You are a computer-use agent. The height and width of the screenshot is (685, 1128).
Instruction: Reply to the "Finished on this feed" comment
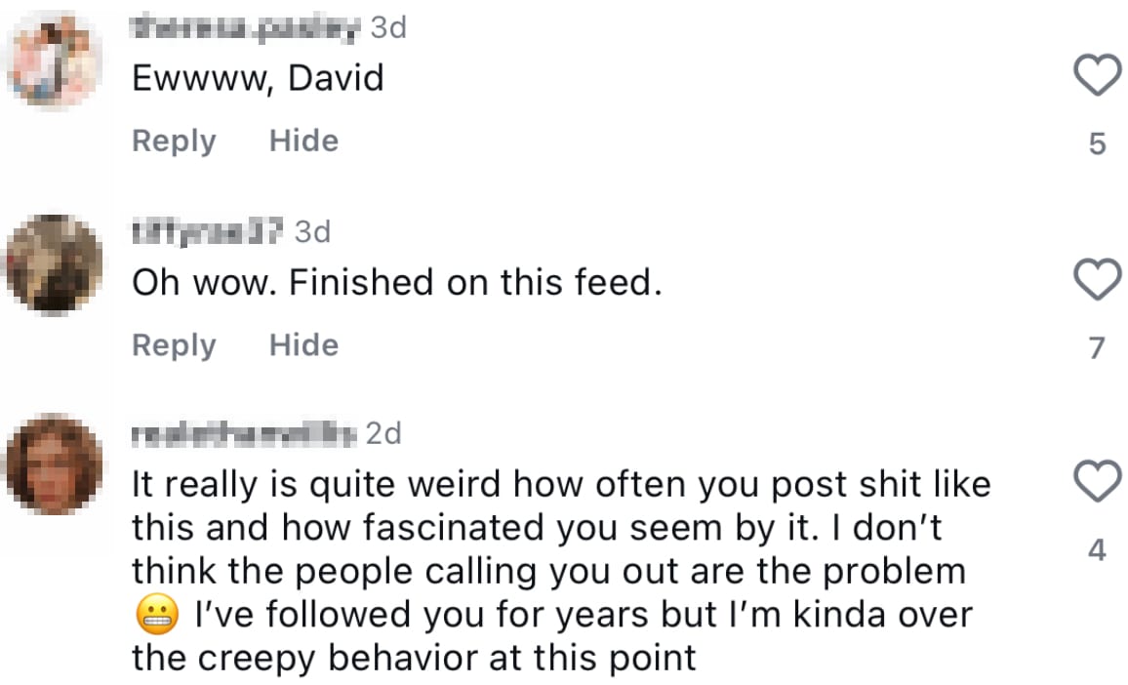[173, 344]
